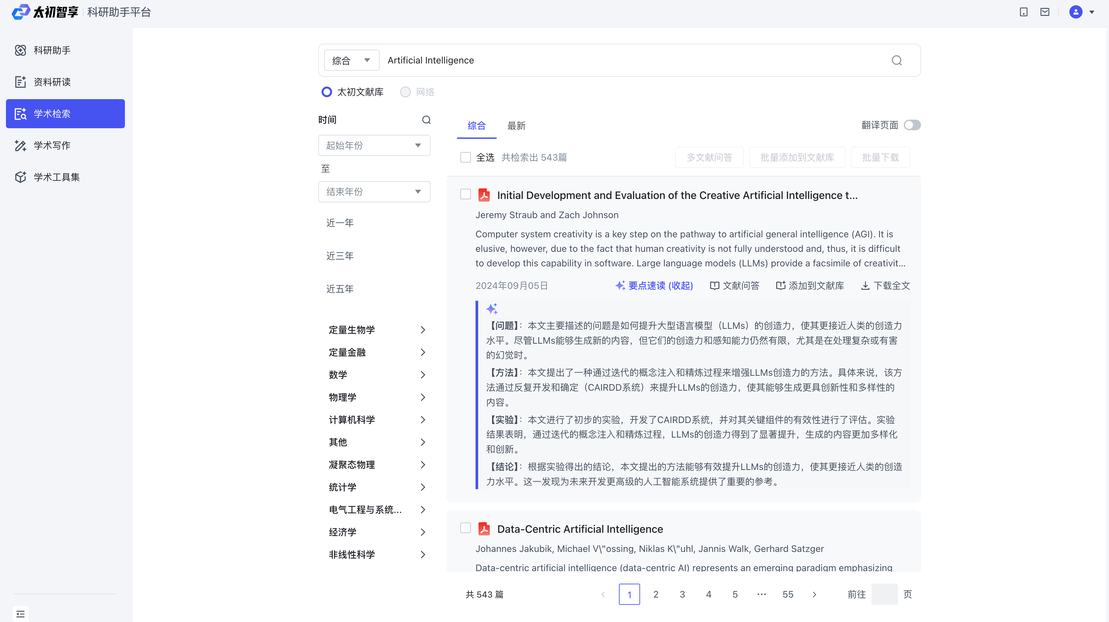Select the 网络 radio button
The height and width of the screenshot is (622, 1109).
(x=405, y=92)
